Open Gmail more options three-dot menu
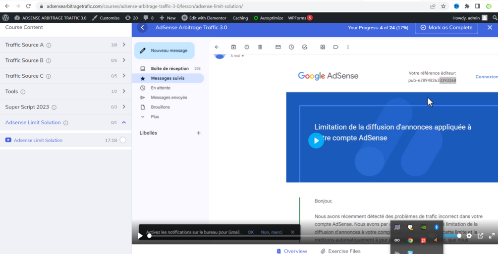Image resolution: width=498 pixels, height=254 pixels. pyautogui.click(x=348, y=47)
